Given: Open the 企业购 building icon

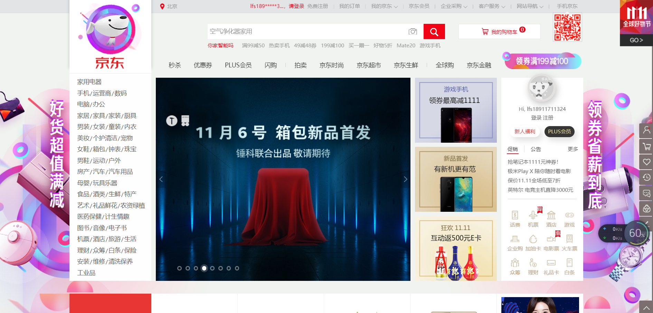Looking at the screenshot, I should (515, 239).
